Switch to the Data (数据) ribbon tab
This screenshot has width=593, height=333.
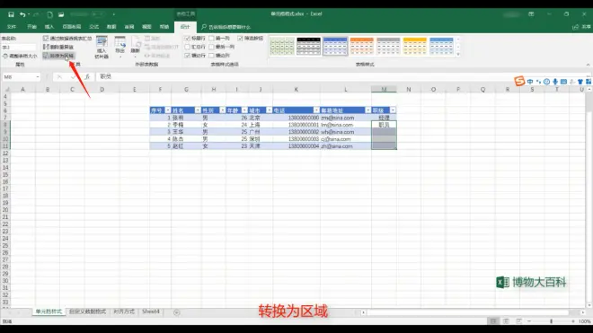[111, 27]
